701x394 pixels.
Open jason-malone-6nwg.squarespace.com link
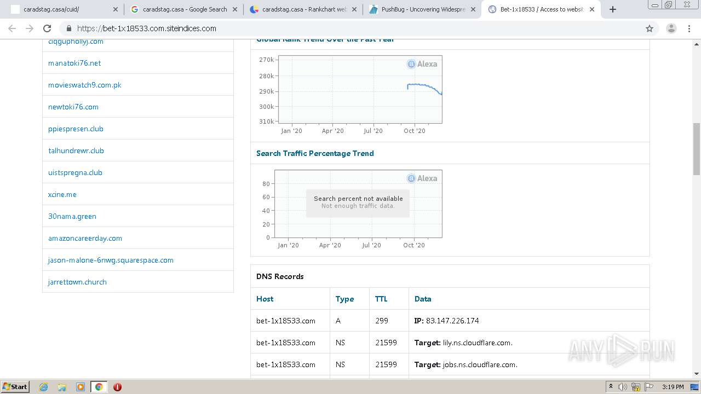tap(111, 260)
